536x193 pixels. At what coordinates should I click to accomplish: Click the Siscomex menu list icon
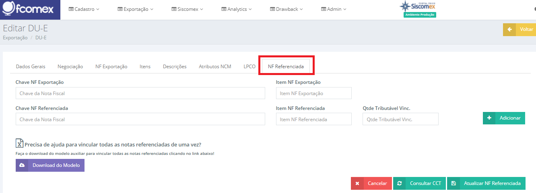click(x=174, y=9)
